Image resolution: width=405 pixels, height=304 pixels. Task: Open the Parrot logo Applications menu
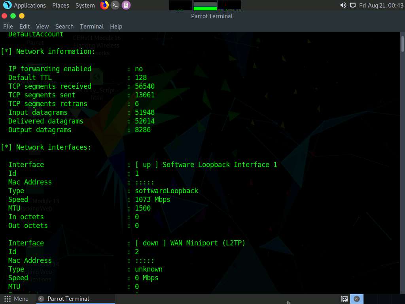point(7,5)
